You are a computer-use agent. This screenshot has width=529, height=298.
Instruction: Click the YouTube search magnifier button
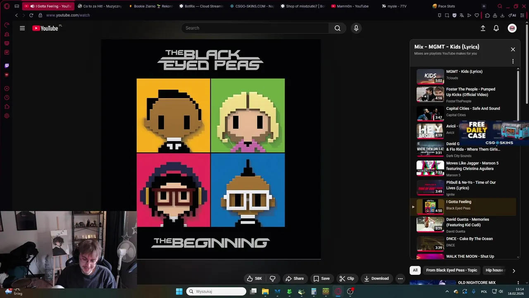point(338,28)
